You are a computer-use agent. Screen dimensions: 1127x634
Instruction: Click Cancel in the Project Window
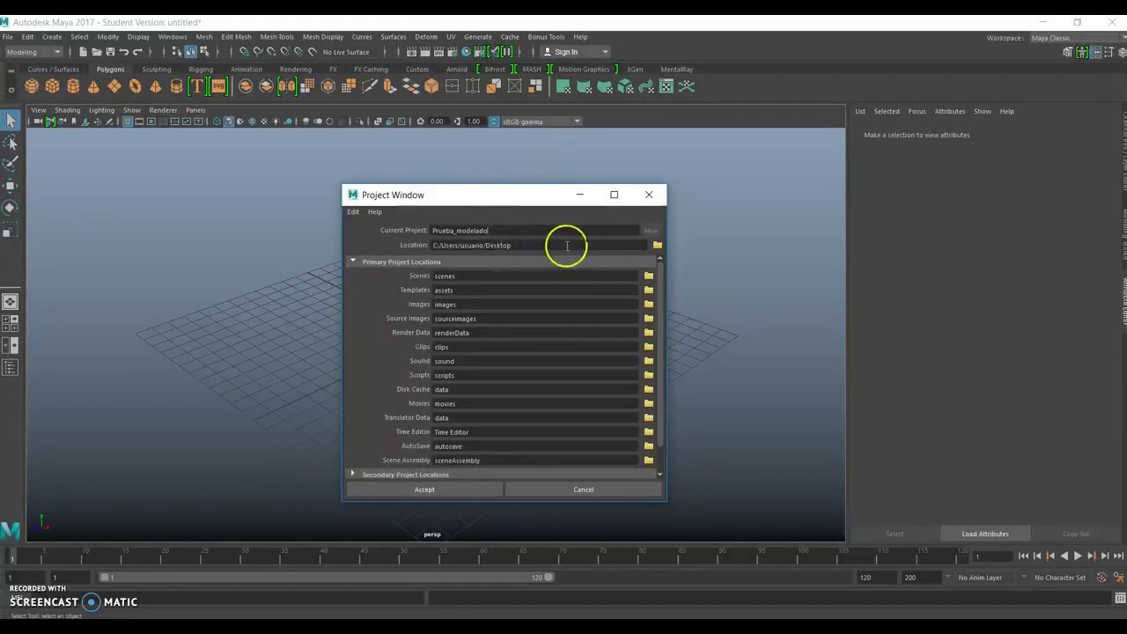(x=583, y=490)
